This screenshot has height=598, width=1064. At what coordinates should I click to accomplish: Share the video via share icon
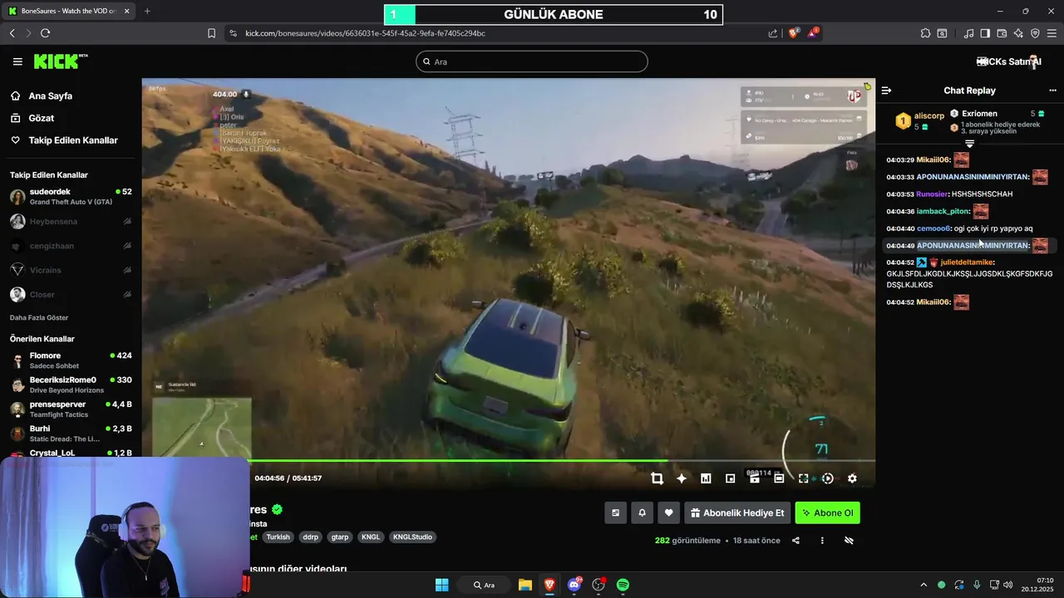796,541
